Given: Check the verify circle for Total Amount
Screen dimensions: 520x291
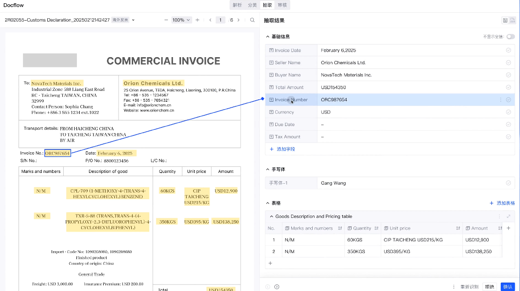Looking at the screenshot, I should pyautogui.click(x=508, y=87).
